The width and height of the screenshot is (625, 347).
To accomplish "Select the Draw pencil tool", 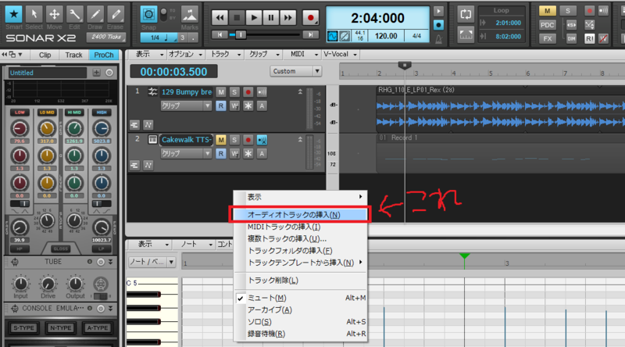I will pyautogui.click(x=95, y=14).
